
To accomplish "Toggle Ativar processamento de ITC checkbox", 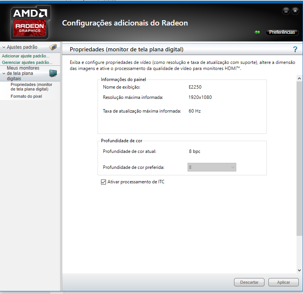I will click(103, 182).
